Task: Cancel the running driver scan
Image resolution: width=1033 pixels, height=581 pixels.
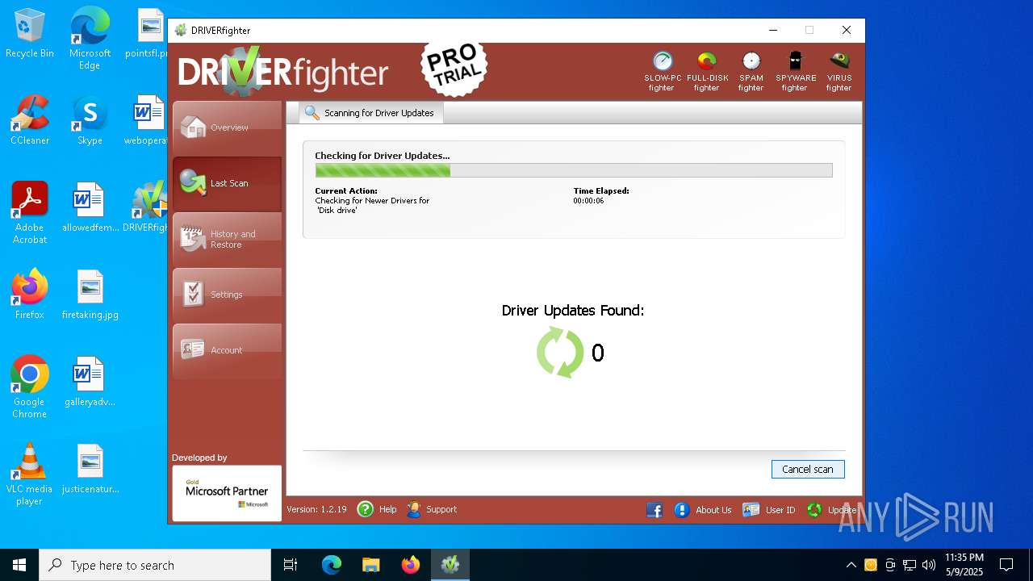Action: (808, 469)
